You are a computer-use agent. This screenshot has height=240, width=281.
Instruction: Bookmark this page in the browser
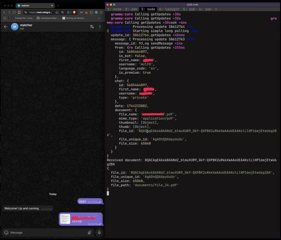(x=19, y=12)
